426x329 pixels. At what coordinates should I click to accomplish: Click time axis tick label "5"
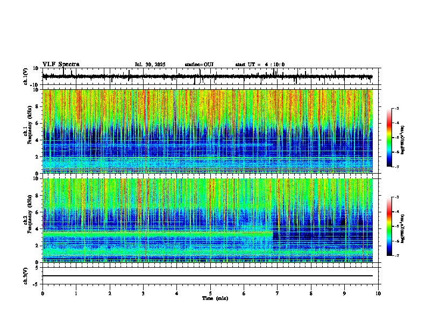[x=210, y=294]
